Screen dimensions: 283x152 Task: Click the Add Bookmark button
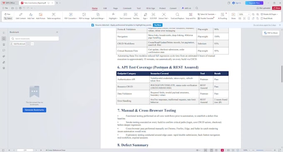tap(18, 44)
